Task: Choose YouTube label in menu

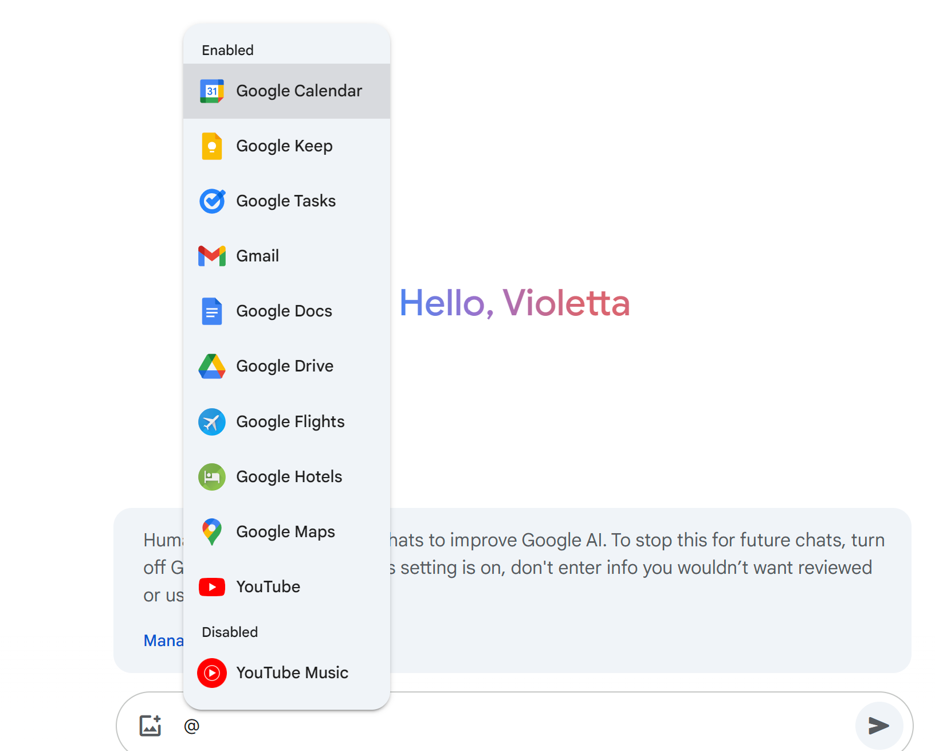Action: [x=268, y=587]
